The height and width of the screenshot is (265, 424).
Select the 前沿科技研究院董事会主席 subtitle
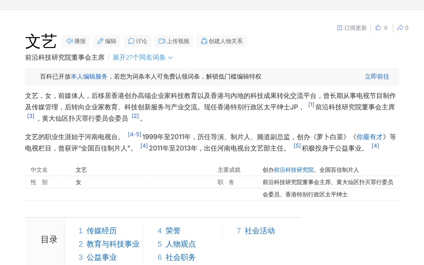tap(65, 58)
